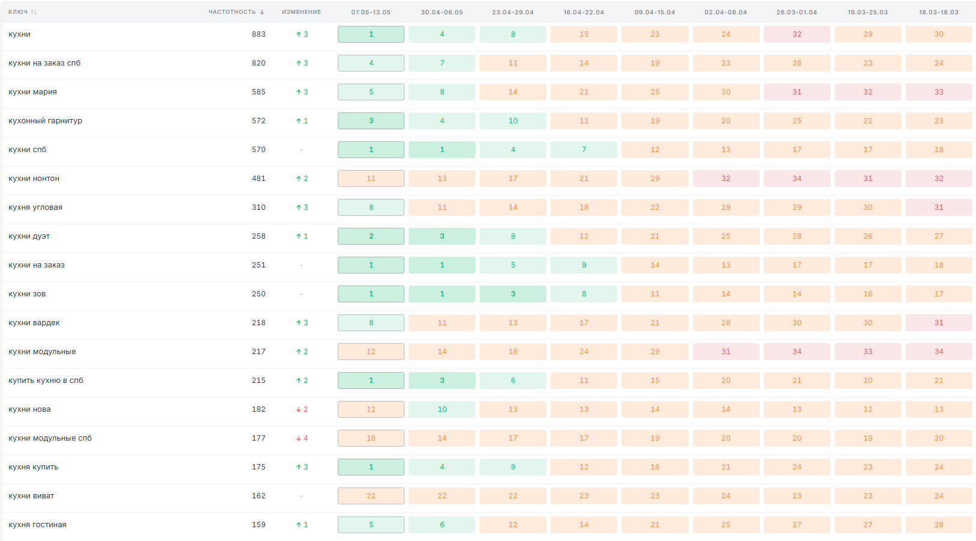Image resolution: width=976 pixels, height=541 pixels.
Task: Open the keyword кухни на заказ спб
Action: pos(44,63)
